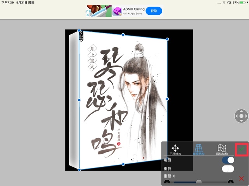Click the top-left transform corner handle

[79, 30]
